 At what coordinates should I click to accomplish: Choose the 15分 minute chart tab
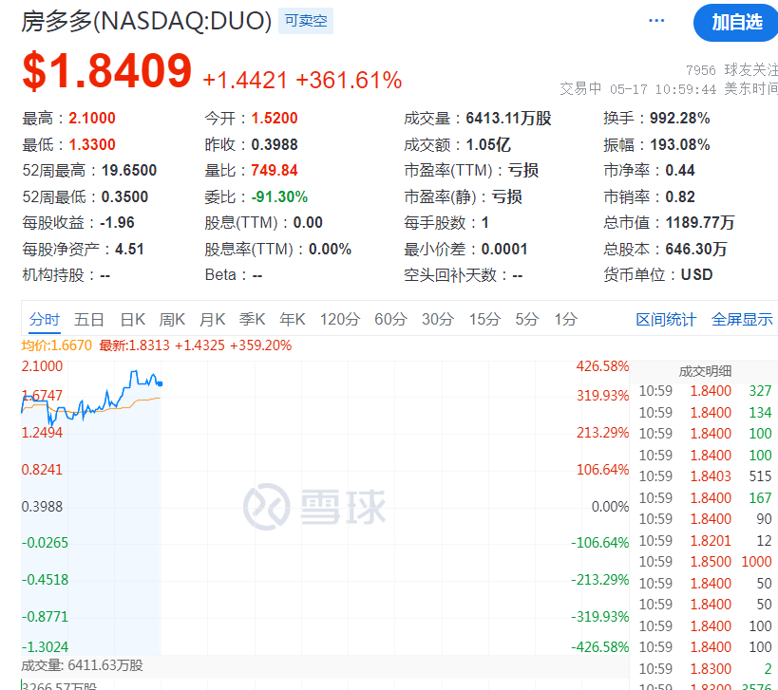click(x=484, y=320)
